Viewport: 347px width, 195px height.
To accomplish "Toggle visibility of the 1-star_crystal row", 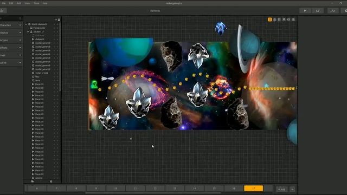I will click(x=54, y=73).
